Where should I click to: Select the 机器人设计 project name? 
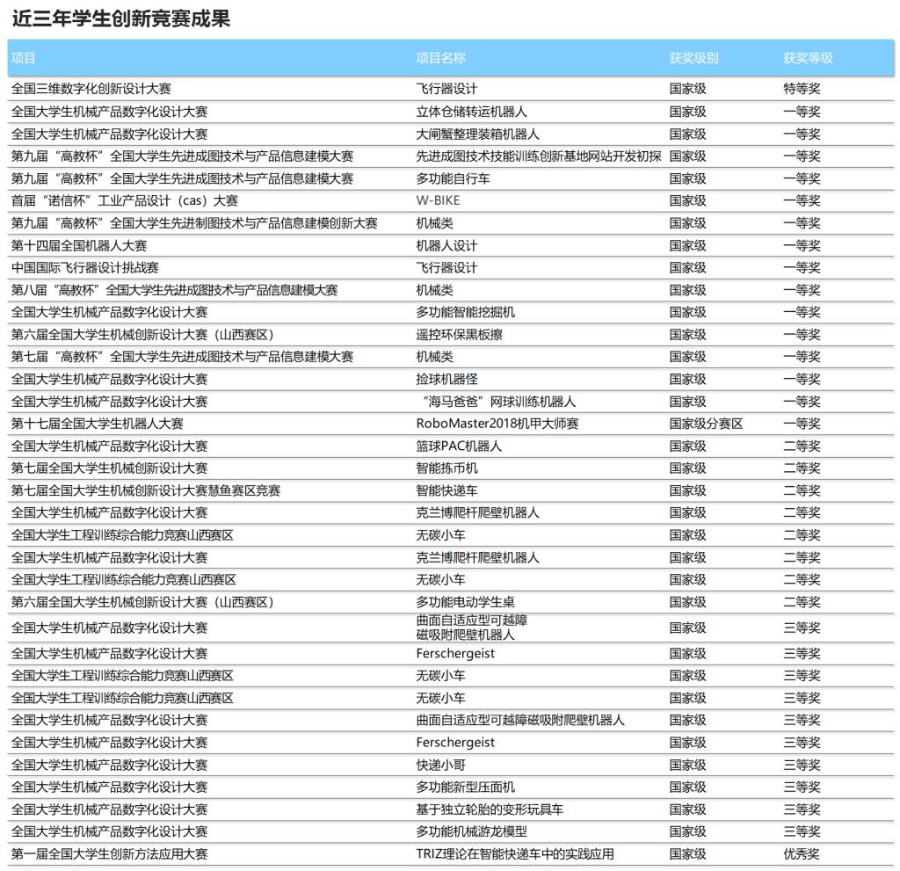coord(446,246)
